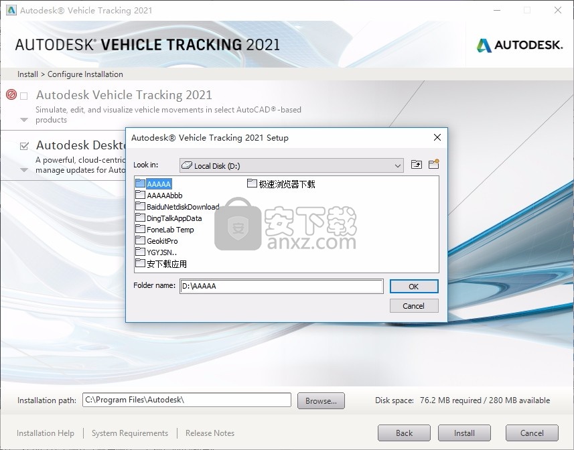Open the Look in drive dropdown
This screenshot has height=450, width=574.
(x=291, y=165)
